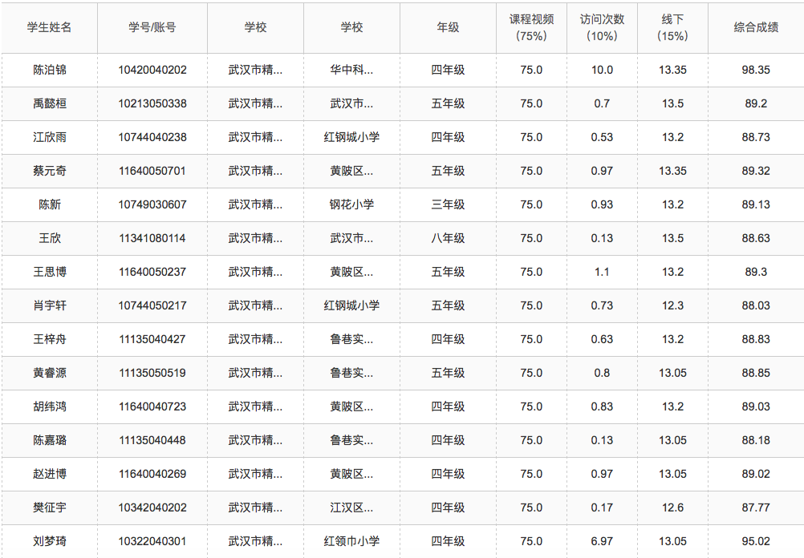Viewport: 804px width, 558px height.
Task: Click total score 88.85
Action: [x=756, y=373]
